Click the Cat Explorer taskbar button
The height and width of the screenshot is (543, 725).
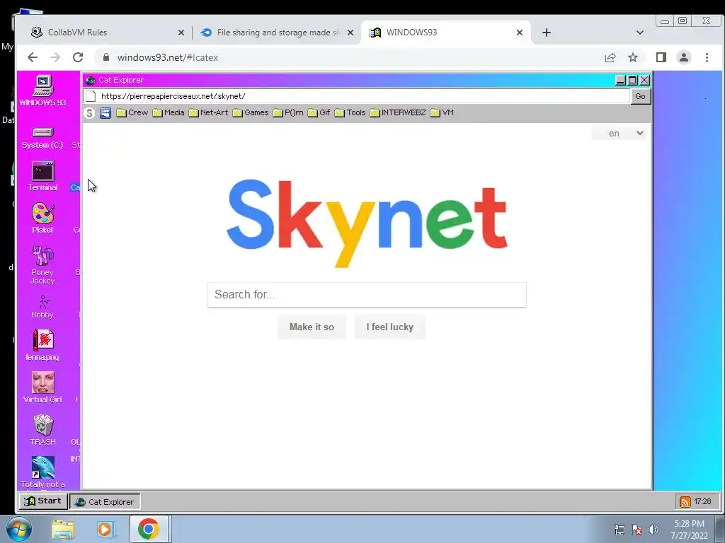[105, 502]
